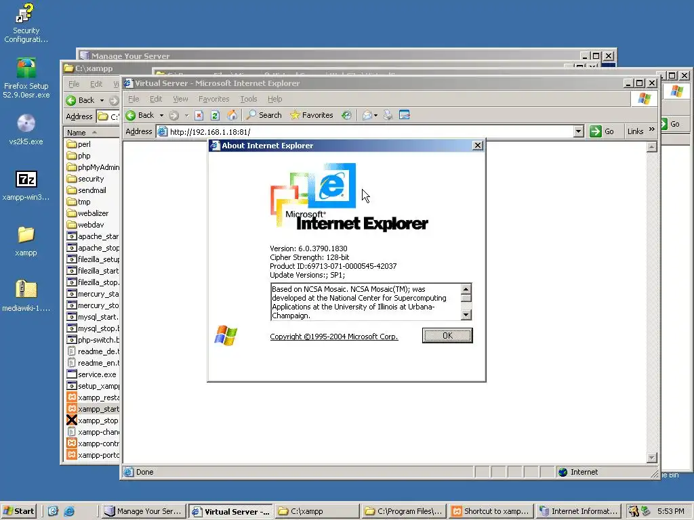The image size is (694, 520).
Task: Select webalizer folder in xampp window
Action: coord(87,213)
